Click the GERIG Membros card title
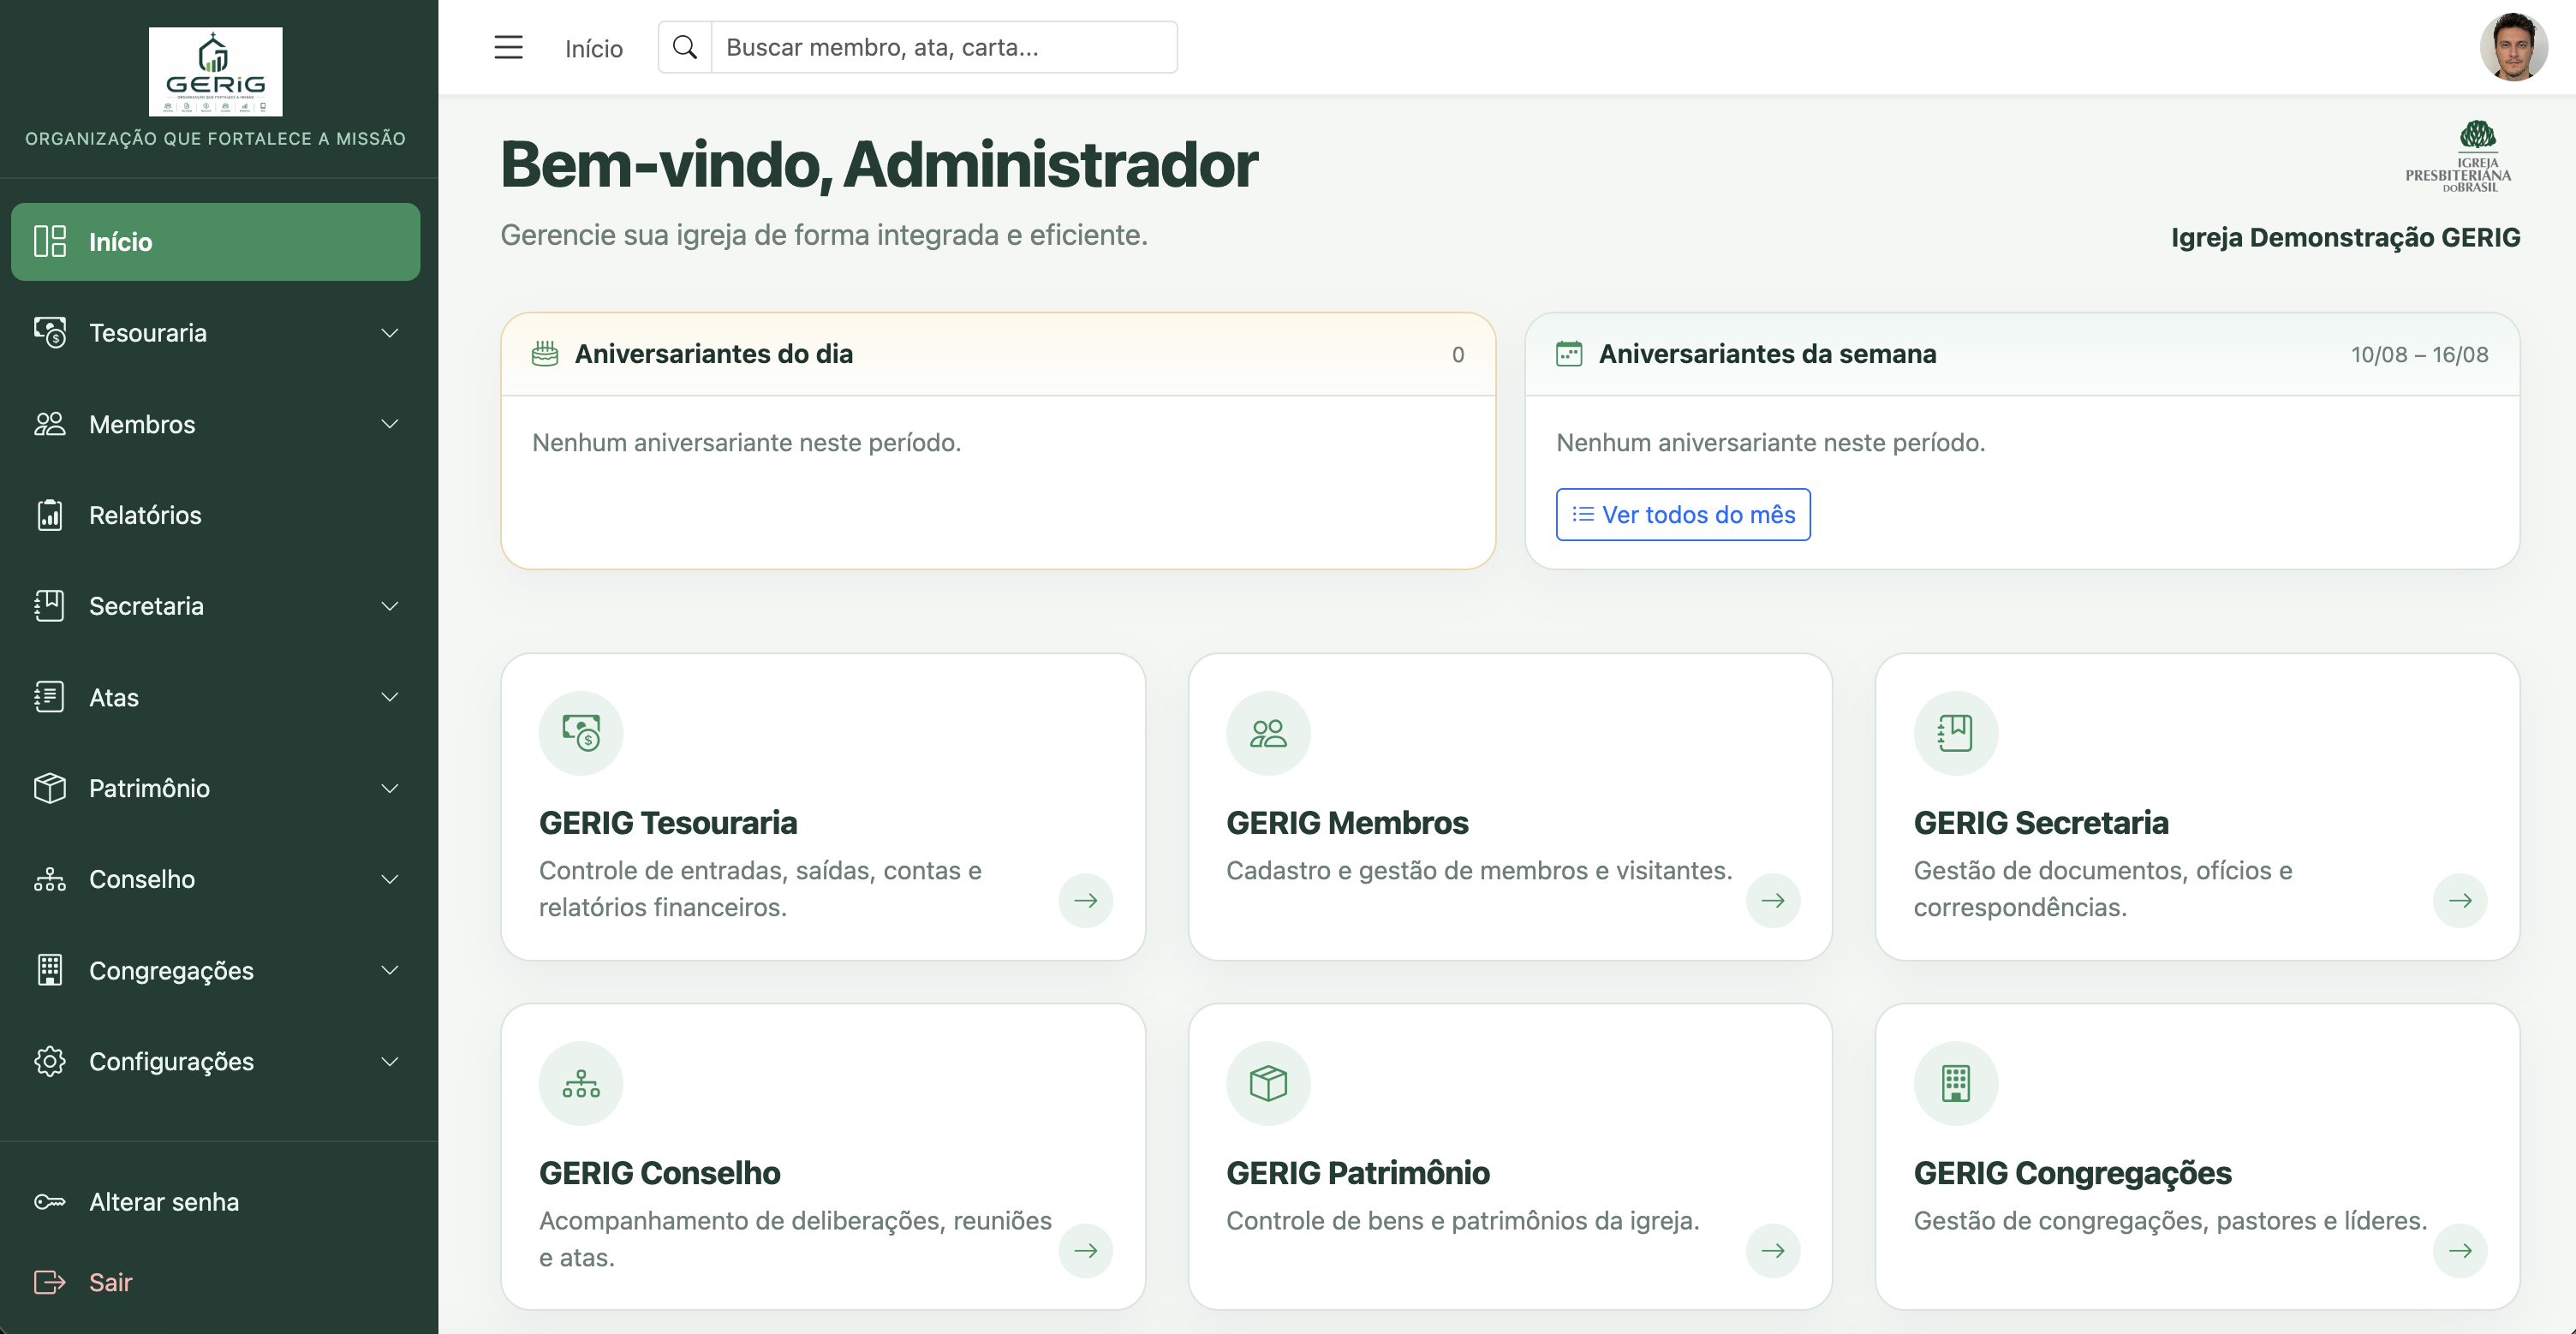The height and width of the screenshot is (1334, 2576). click(x=1347, y=822)
